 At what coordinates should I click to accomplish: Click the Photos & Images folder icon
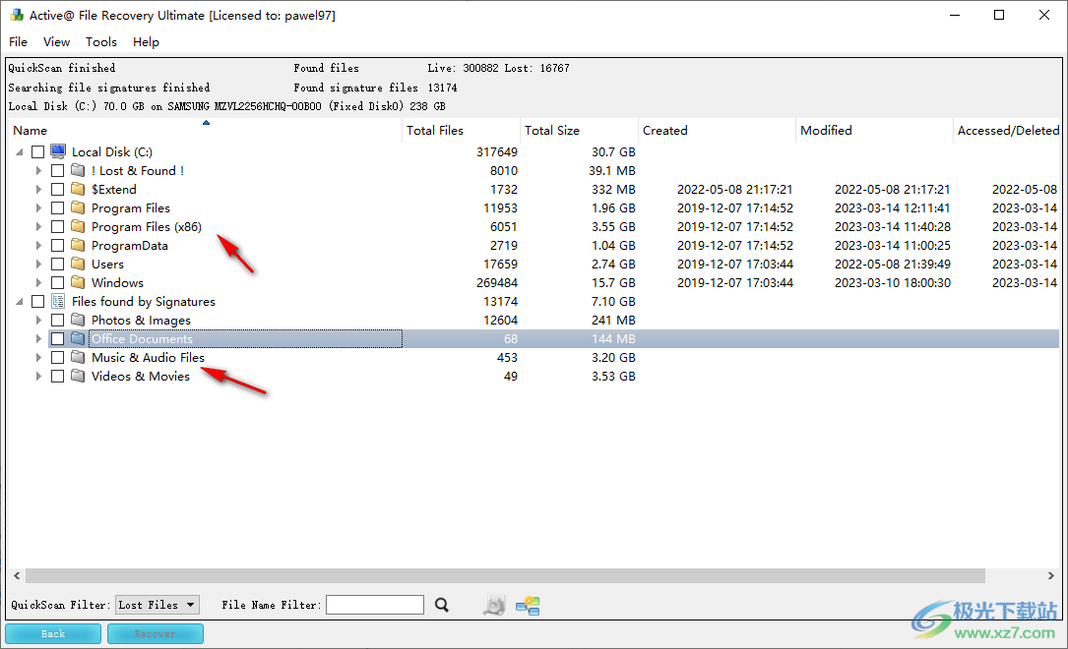click(x=79, y=320)
